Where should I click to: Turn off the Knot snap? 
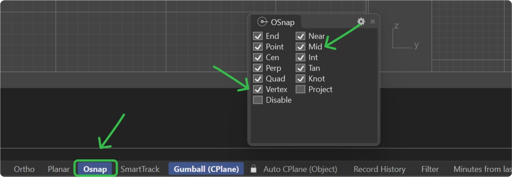300,79
